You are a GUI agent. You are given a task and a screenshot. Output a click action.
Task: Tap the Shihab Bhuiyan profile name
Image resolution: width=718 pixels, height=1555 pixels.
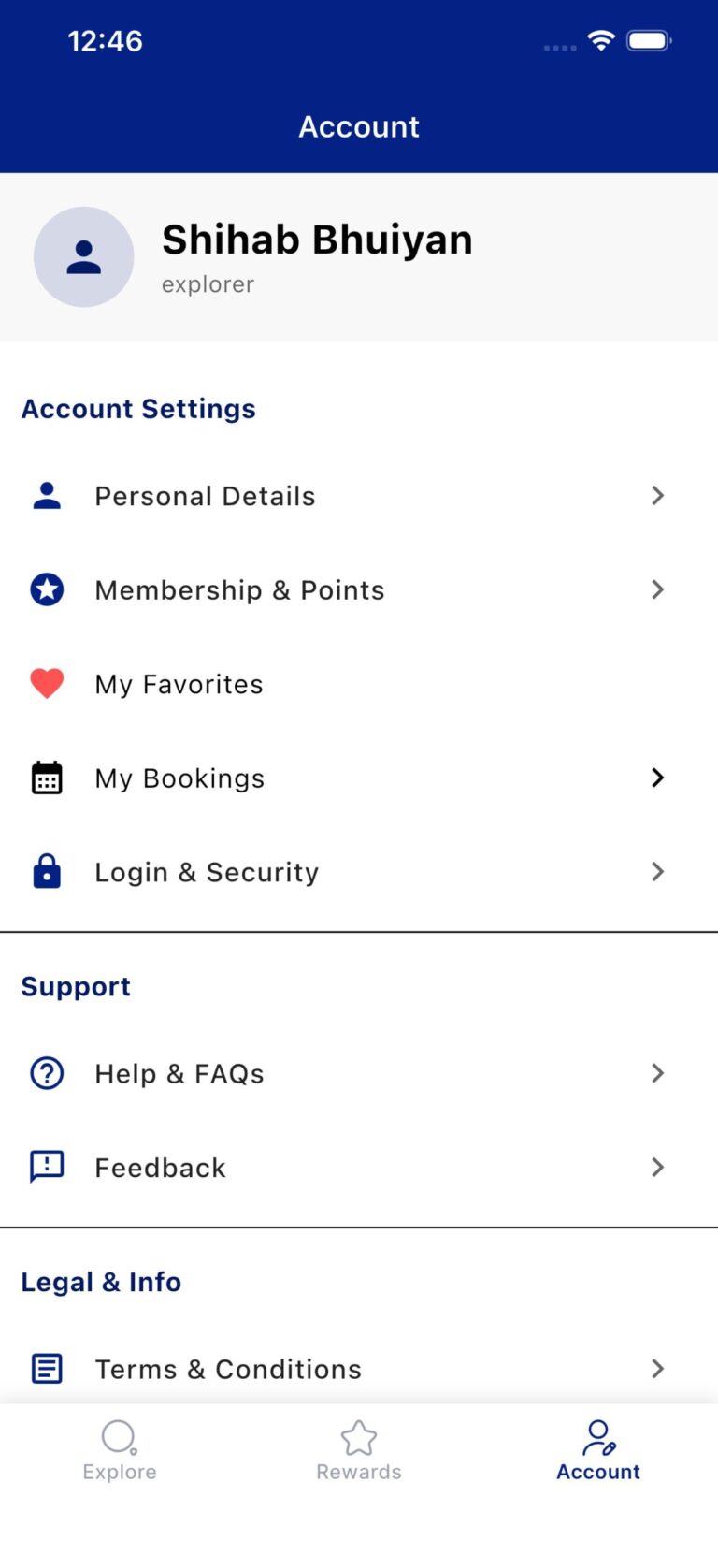[317, 240]
